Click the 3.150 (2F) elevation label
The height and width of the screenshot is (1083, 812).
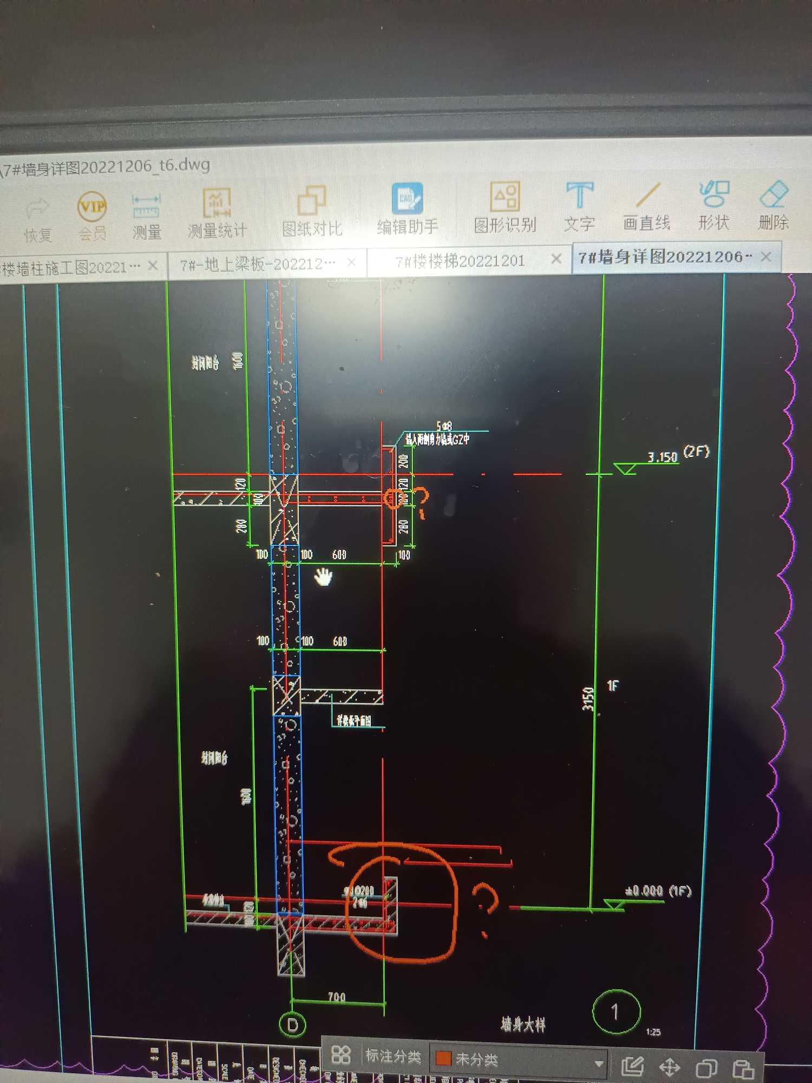pos(678,454)
